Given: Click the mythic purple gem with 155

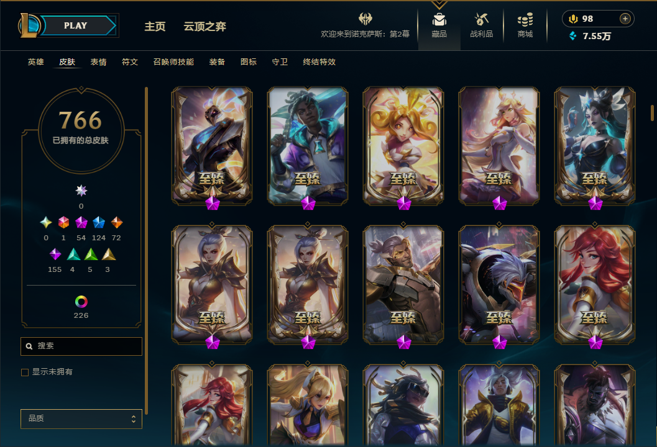Looking at the screenshot, I should [x=55, y=254].
